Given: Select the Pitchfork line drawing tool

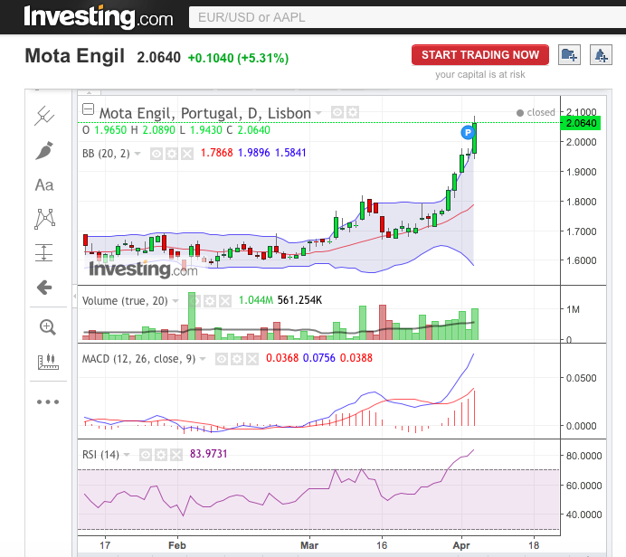Looking at the screenshot, I should coord(44,116).
